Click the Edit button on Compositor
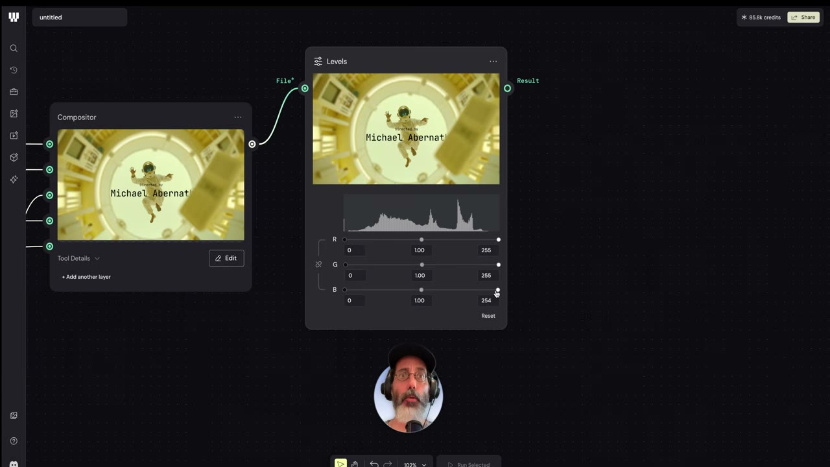 pos(226,258)
